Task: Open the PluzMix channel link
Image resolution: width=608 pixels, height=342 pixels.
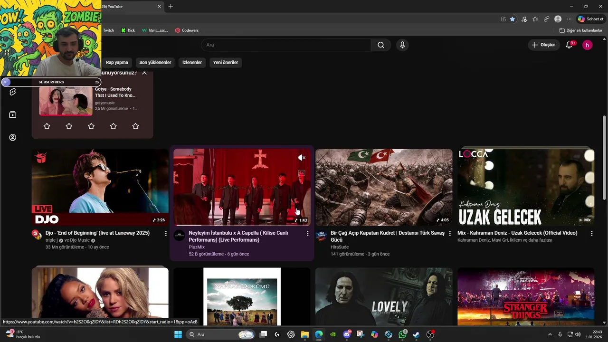Action: [x=197, y=247]
